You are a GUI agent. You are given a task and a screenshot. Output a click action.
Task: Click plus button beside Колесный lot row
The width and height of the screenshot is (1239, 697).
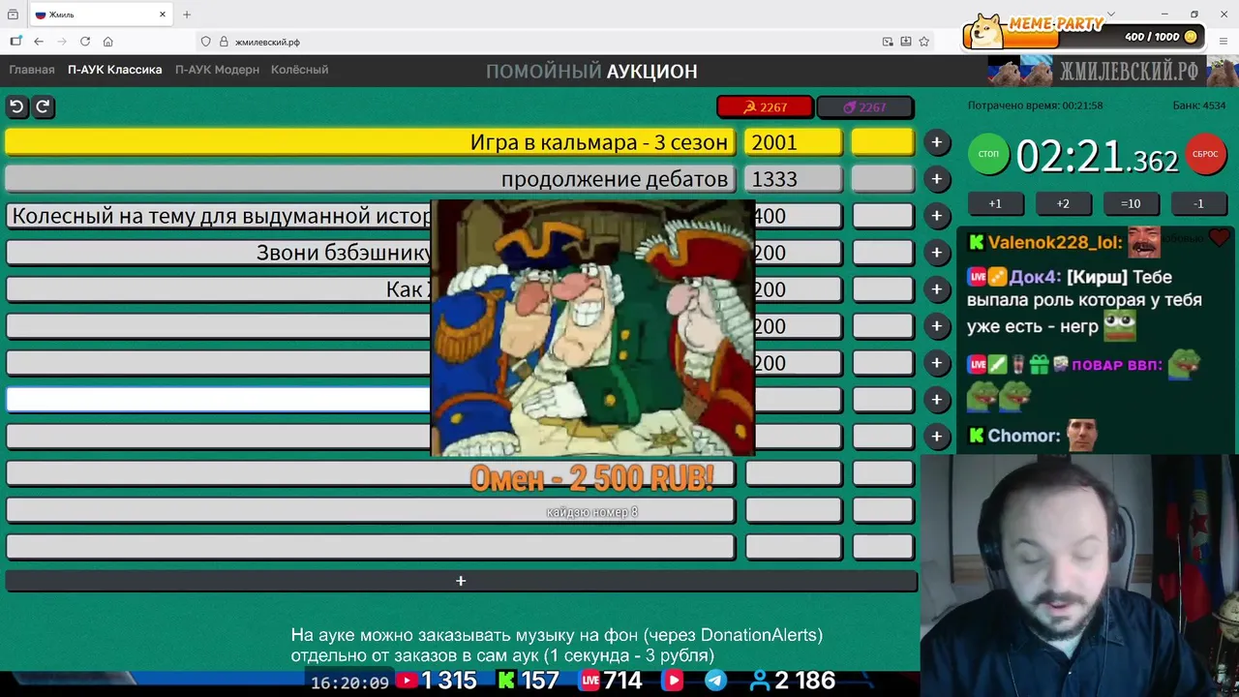(x=936, y=216)
